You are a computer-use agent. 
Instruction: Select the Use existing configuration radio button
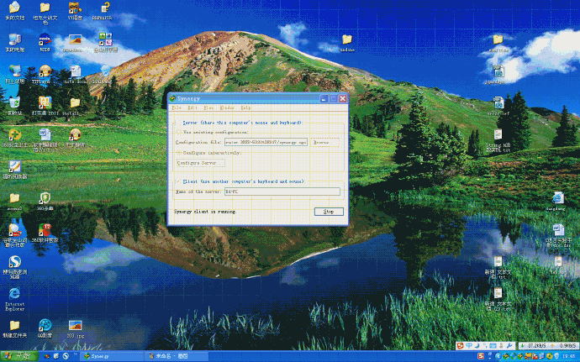point(177,133)
